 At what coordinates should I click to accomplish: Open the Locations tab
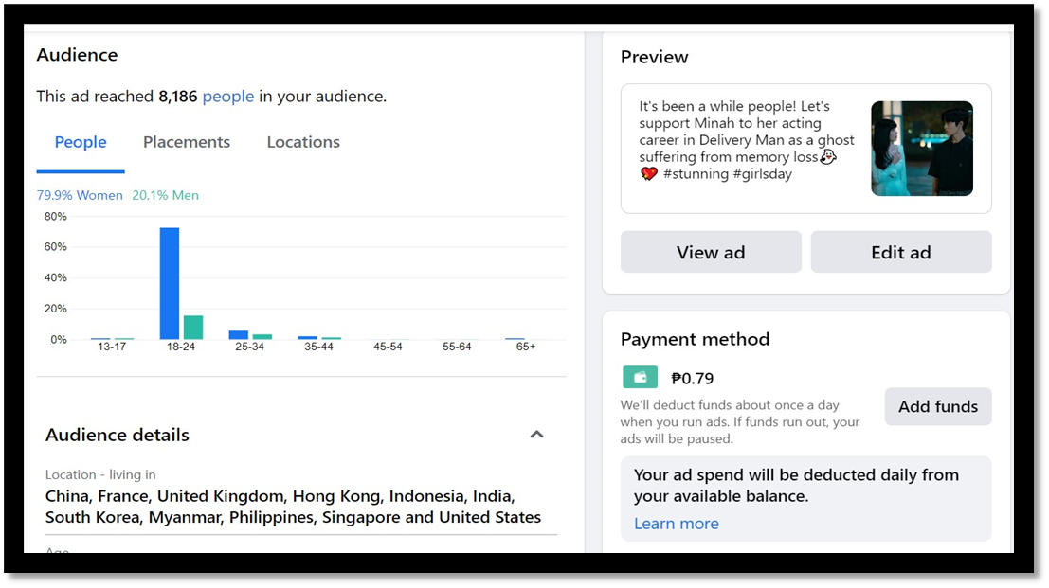tap(303, 142)
